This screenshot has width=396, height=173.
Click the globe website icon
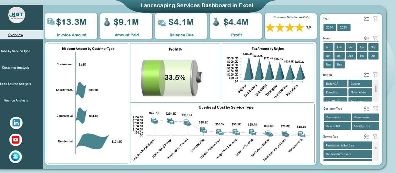[x=16, y=157]
